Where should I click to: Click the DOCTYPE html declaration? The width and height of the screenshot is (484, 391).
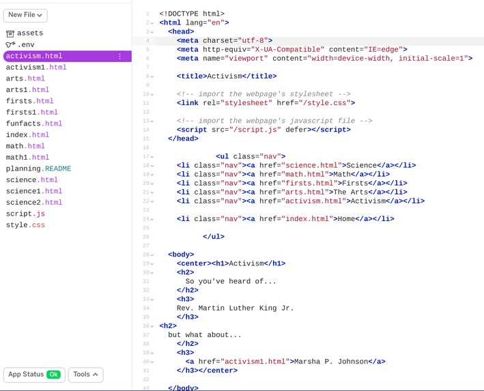192,14
